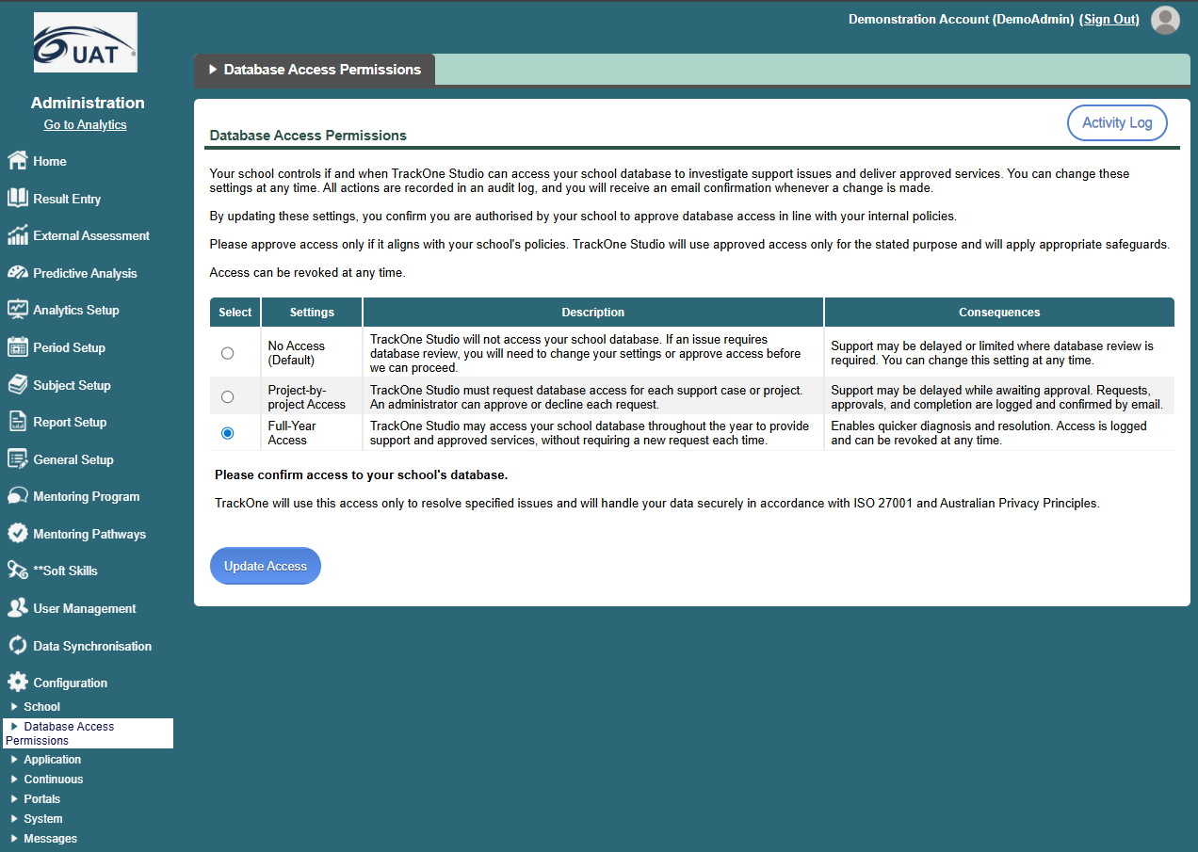Viewport: 1198px width, 852px height.
Task: Click the Configuration gear icon
Action: point(17,683)
